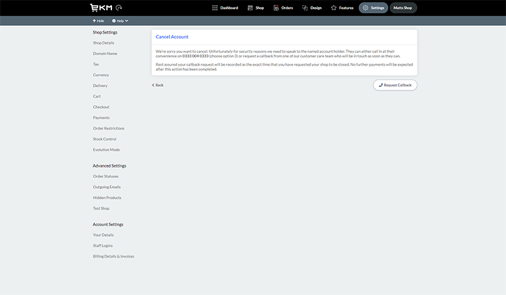Open Payments settings

(101, 118)
